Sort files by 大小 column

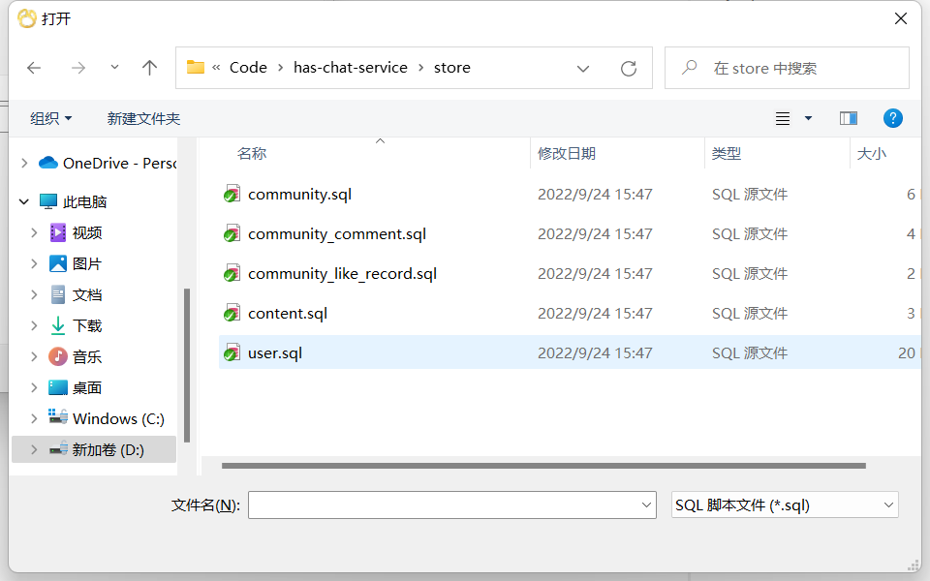pos(871,154)
